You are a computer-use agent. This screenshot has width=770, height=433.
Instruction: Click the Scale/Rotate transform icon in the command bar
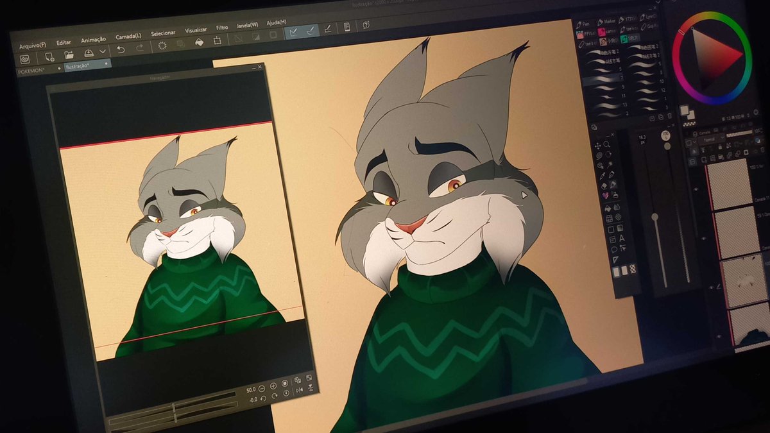pos(218,40)
